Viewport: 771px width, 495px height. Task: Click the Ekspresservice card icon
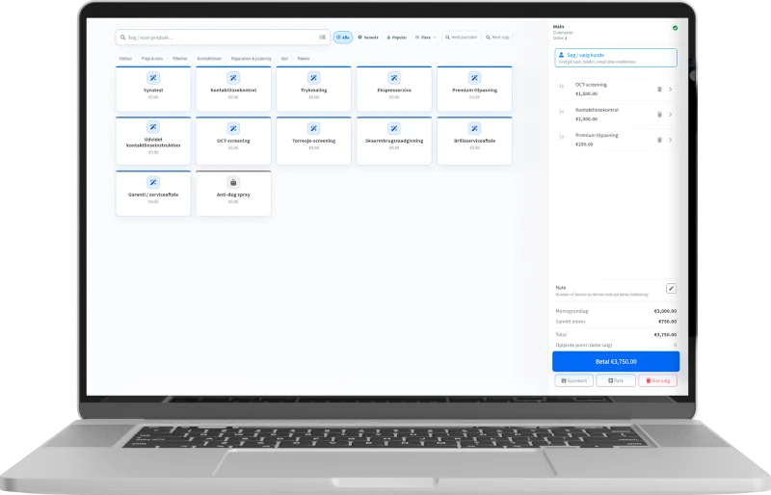394,78
